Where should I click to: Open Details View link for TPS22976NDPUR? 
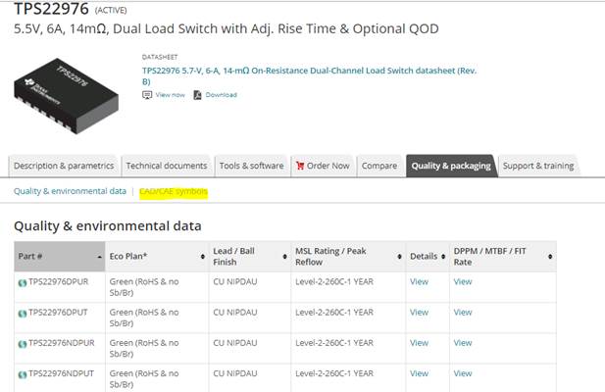point(419,343)
